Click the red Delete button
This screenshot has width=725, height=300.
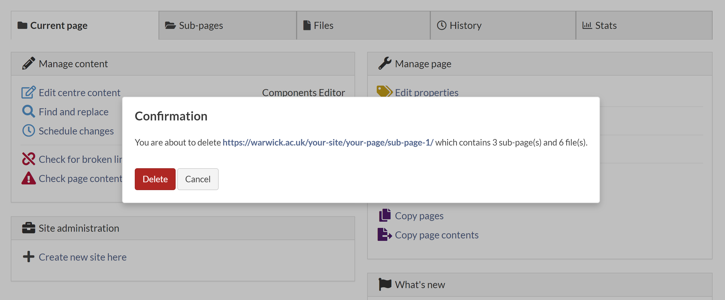tap(155, 179)
